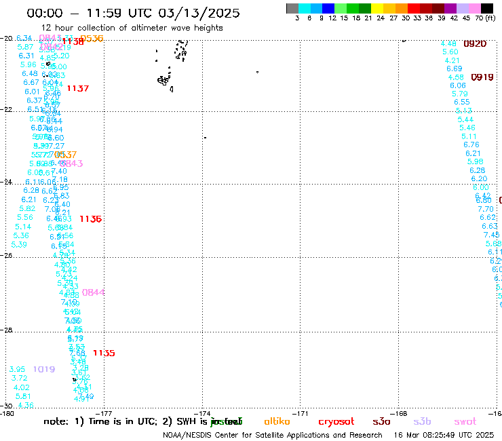Click the wave height value '6.20'

[479, 178]
